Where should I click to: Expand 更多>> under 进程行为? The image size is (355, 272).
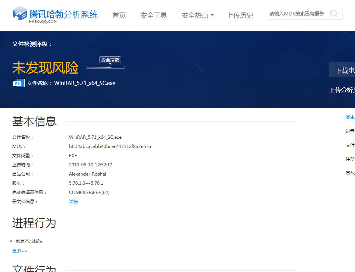20,251
